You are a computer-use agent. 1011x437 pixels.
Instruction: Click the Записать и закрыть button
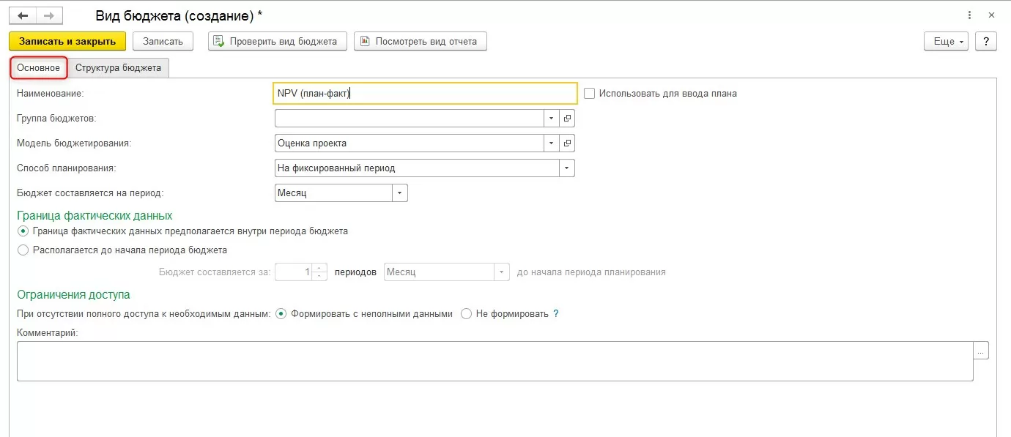click(67, 41)
